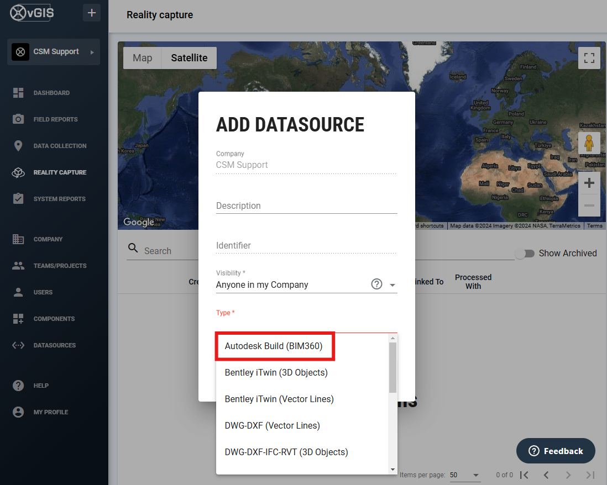Image resolution: width=607 pixels, height=485 pixels.
Task: Click the System Reports clipboard icon
Action: click(18, 199)
